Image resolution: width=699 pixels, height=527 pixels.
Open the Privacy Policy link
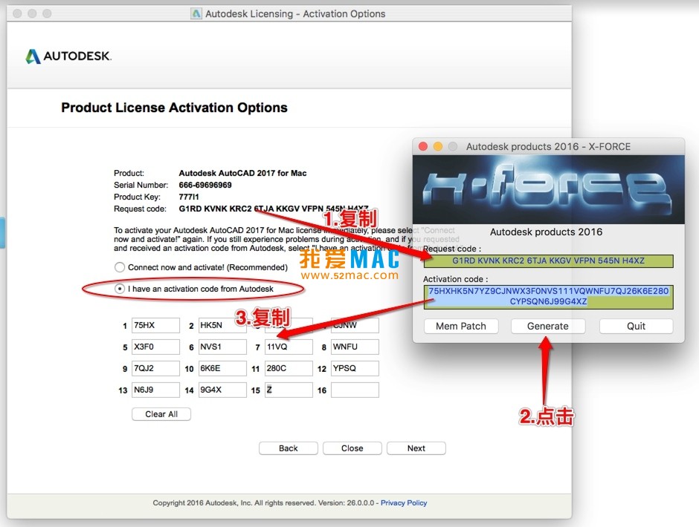click(404, 503)
